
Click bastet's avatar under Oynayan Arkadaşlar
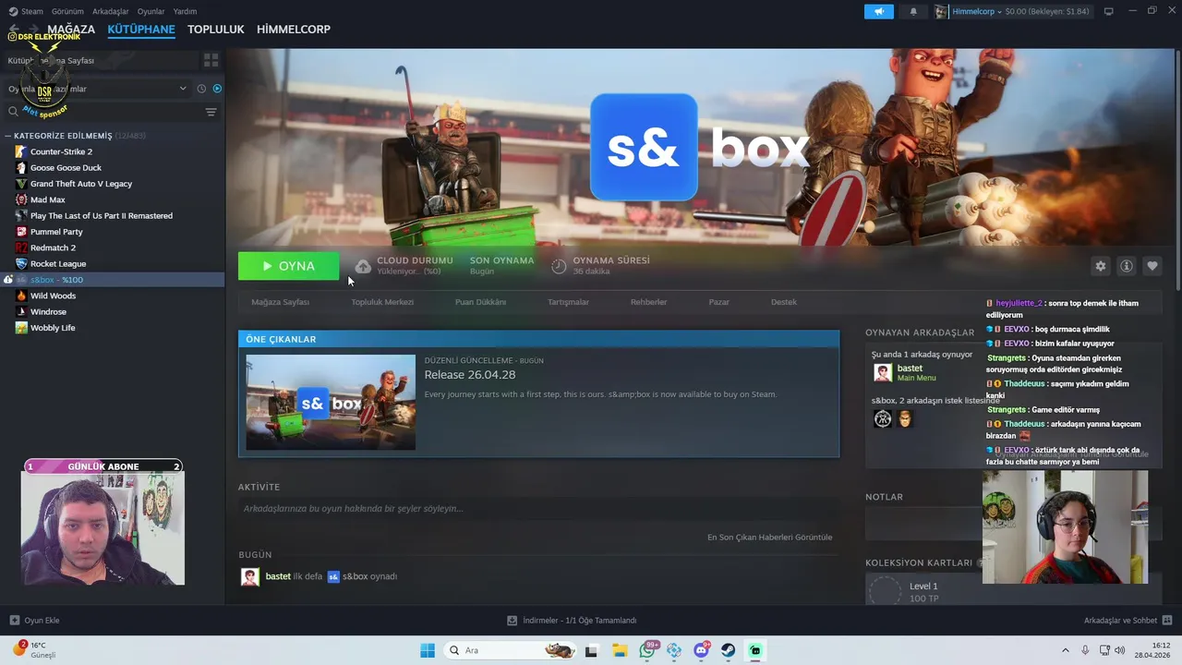click(883, 372)
